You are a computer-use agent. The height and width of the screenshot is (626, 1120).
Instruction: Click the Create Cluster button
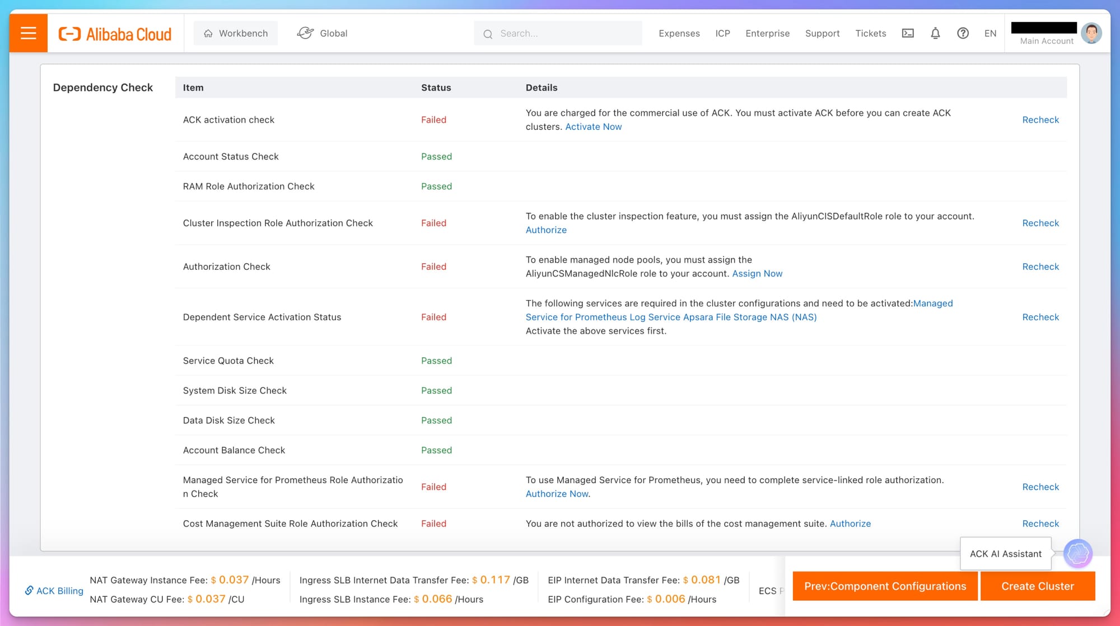[x=1037, y=586]
